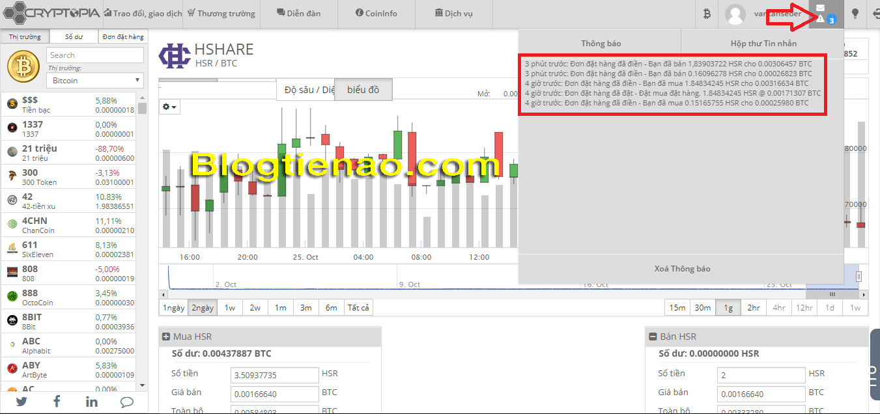Switch to Đơn đặt hàng sidebar tab

[x=122, y=37]
